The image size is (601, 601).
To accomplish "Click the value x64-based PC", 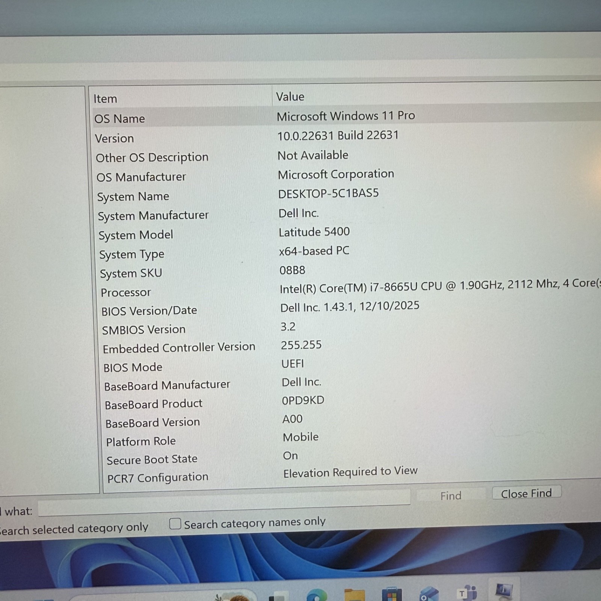I will tap(314, 251).
